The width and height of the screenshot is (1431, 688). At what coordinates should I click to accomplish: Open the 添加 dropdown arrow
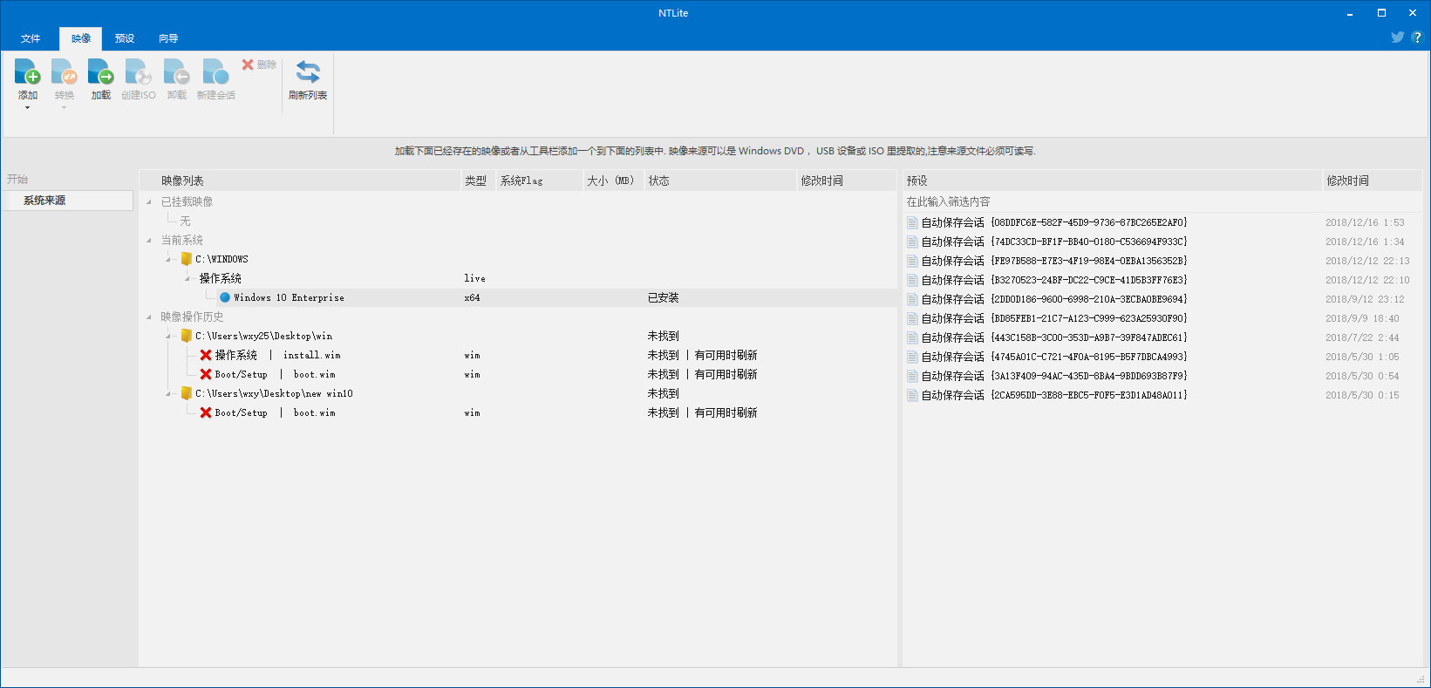28,107
